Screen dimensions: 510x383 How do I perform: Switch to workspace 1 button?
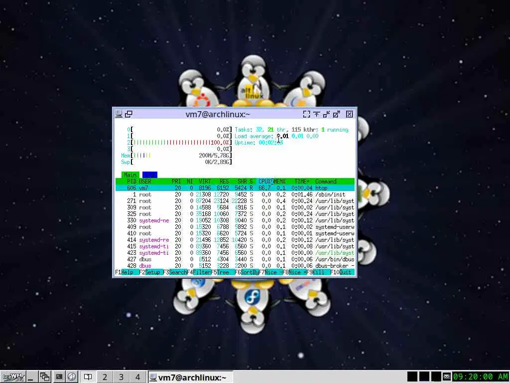tap(88, 377)
